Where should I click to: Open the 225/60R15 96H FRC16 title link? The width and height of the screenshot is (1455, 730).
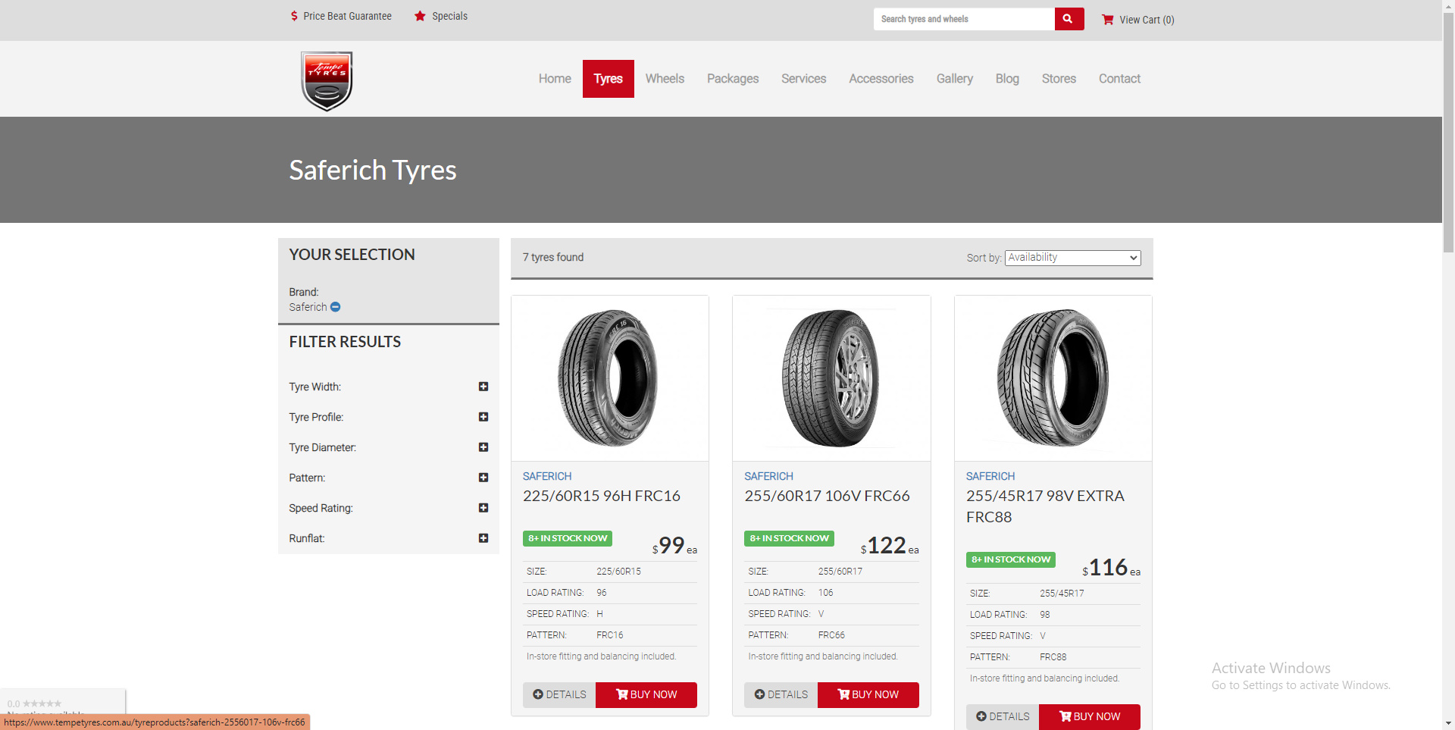tap(602, 496)
